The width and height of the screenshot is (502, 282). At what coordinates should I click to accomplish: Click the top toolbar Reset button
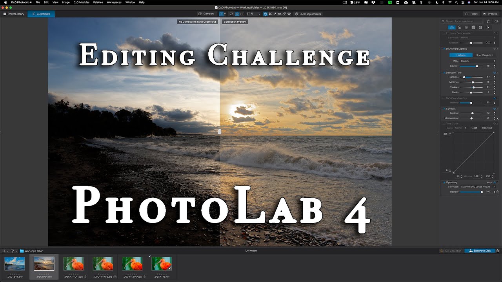472,14
